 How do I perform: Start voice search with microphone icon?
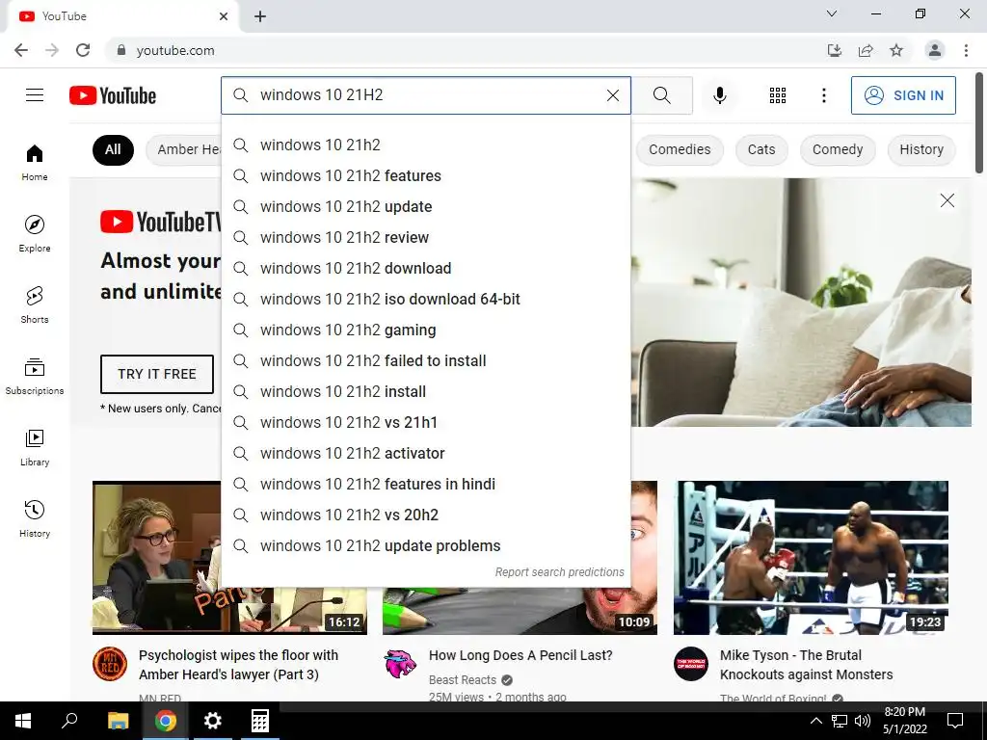pos(719,95)
